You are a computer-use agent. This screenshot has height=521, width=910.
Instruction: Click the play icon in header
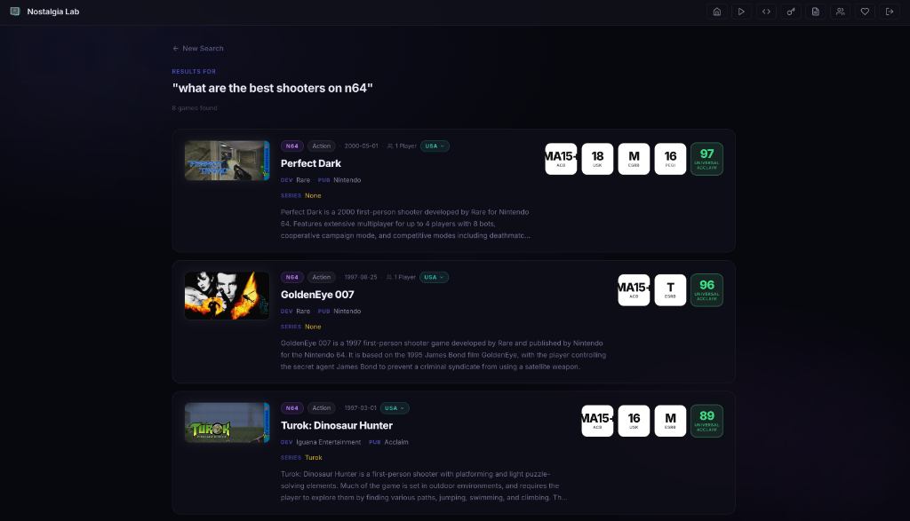[741, 12]
